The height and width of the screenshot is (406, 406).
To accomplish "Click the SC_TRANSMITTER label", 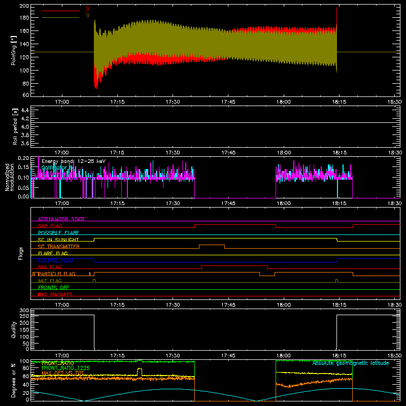I will click(59, 247).
